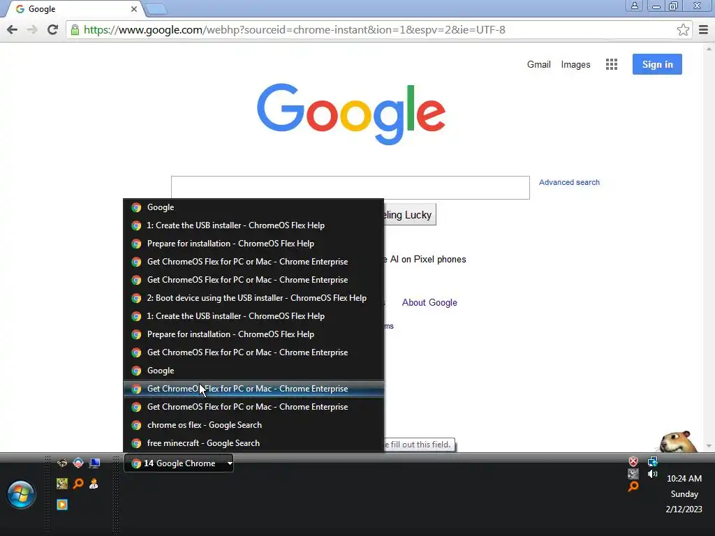Image resolution: width=715 pixels, height=536 pixels.
Task: Click the Forward navigation arrow
Action: 32,30
